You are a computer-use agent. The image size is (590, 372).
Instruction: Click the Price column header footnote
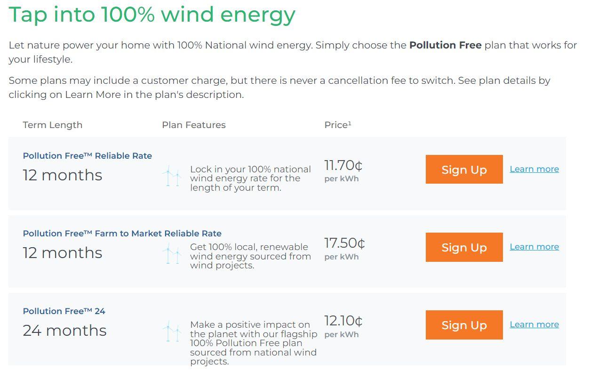(x=350, y=123)
